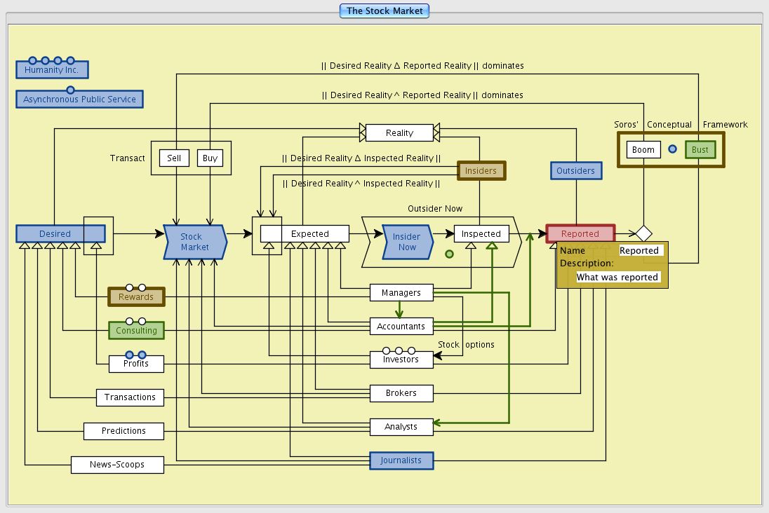
Task: Click the Description field 'What was reported'
Action: (617, 277)
